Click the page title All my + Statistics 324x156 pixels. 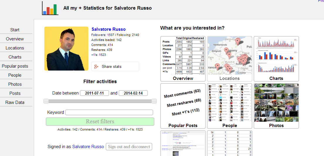pyautogui.click(x=107, y=8)
